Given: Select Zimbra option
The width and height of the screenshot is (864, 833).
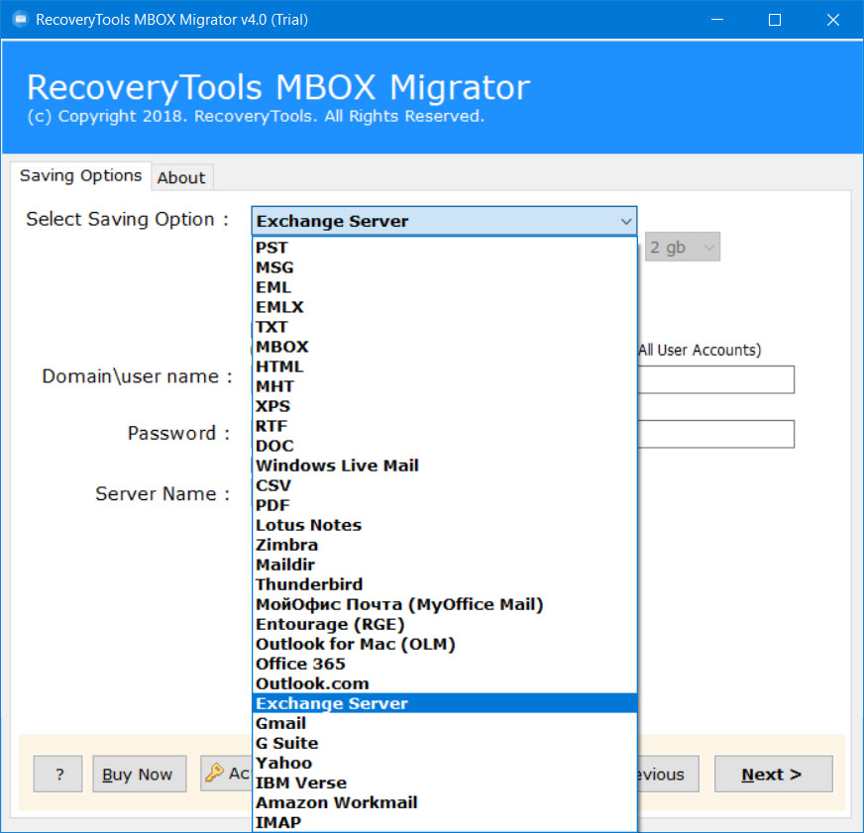Looking at the screenshot, I should coord(444,546).
